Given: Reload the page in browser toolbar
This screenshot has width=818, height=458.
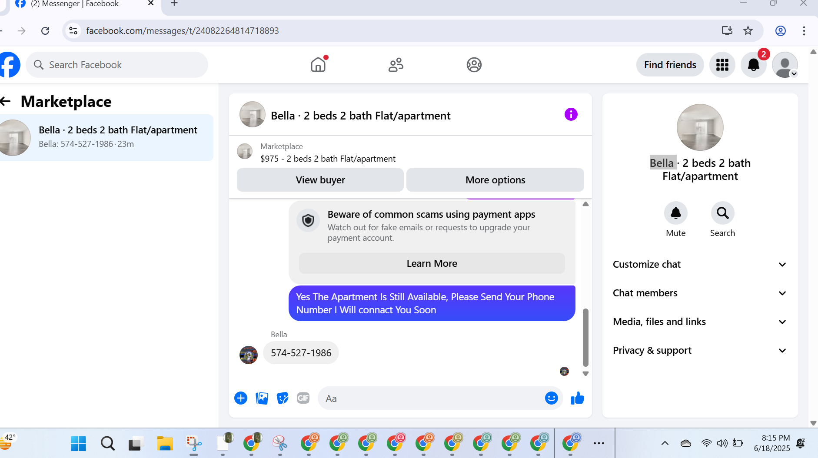Looking at the screenshot, I should (45, 30).
